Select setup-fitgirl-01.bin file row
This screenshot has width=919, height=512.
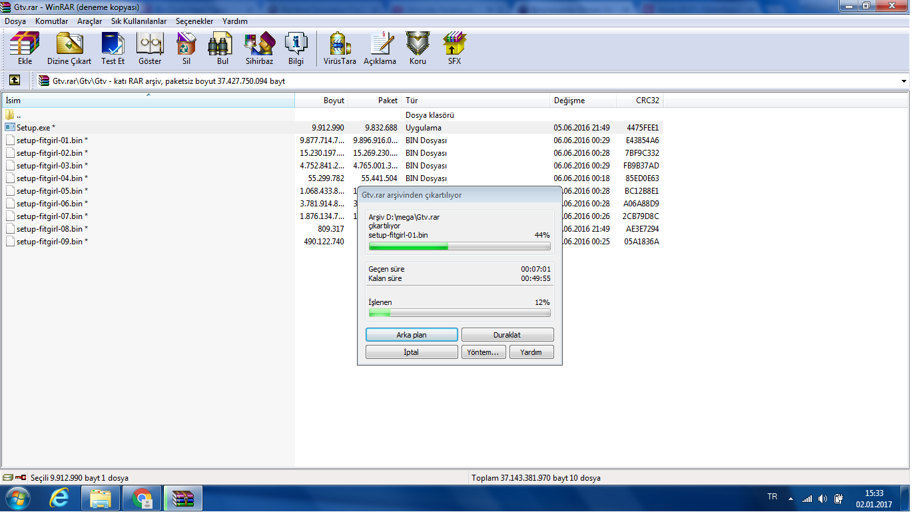pos(332,140)
